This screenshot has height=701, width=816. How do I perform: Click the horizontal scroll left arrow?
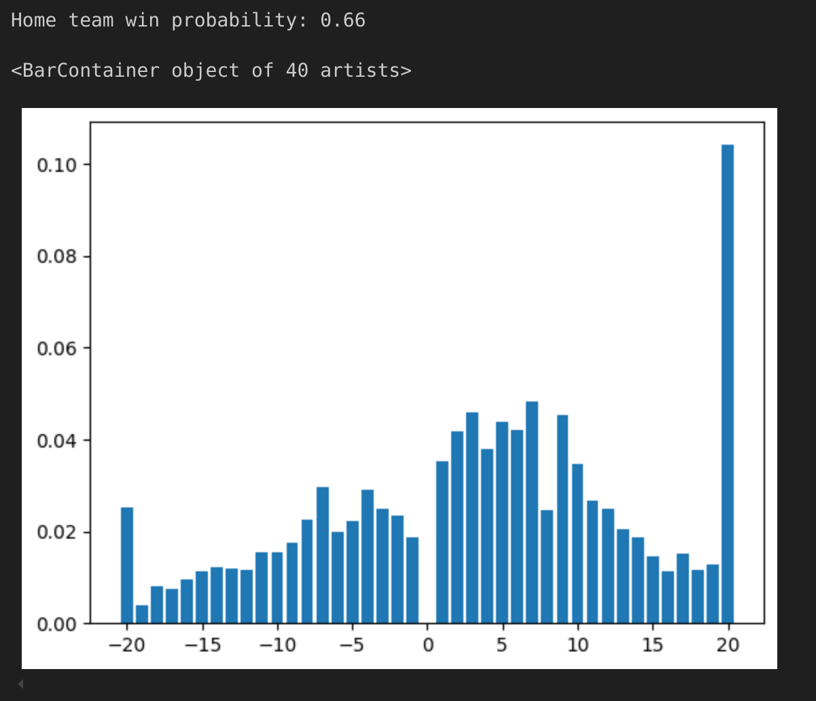tap(20, 684)
